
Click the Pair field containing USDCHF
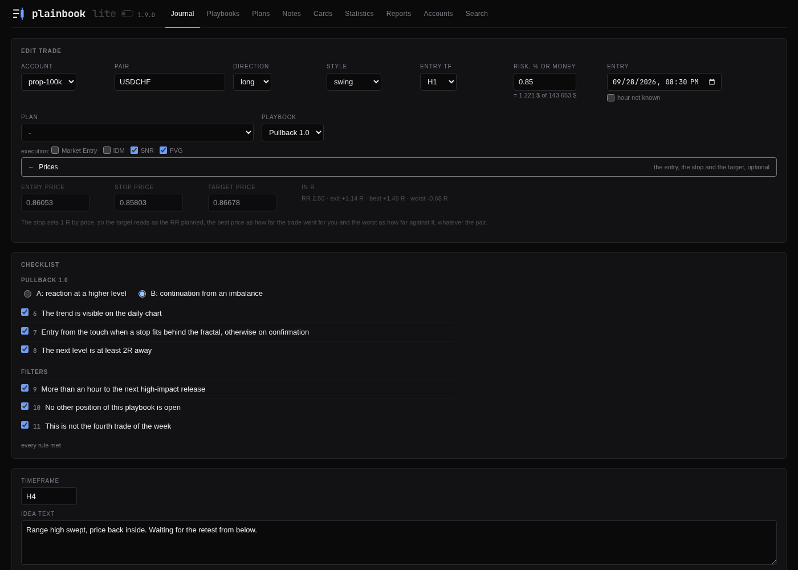point(170,82)
